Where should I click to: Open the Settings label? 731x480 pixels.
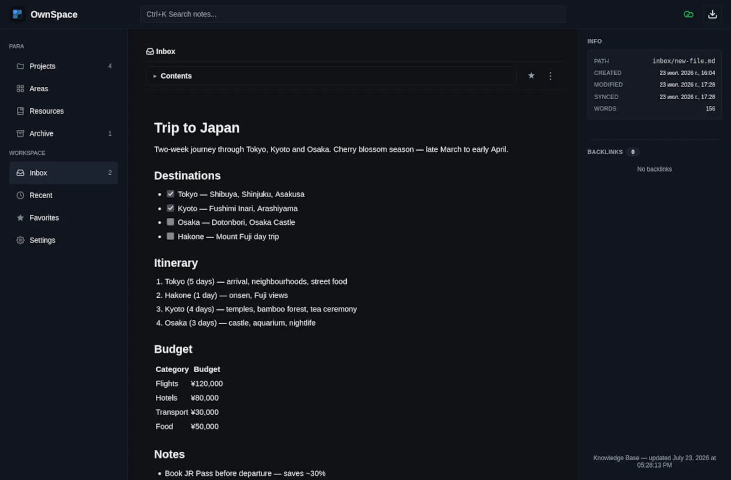42,240
